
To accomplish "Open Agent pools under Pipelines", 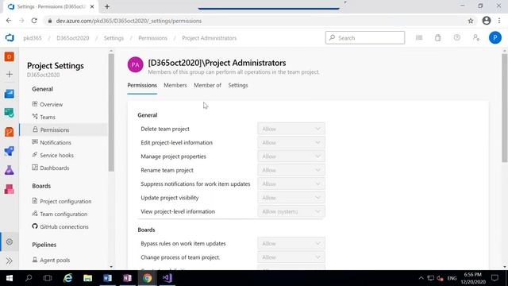I will 51,260.
